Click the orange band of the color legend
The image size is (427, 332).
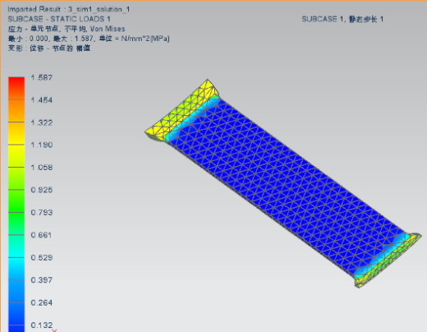pyautogui.click(x=16, y=111)
